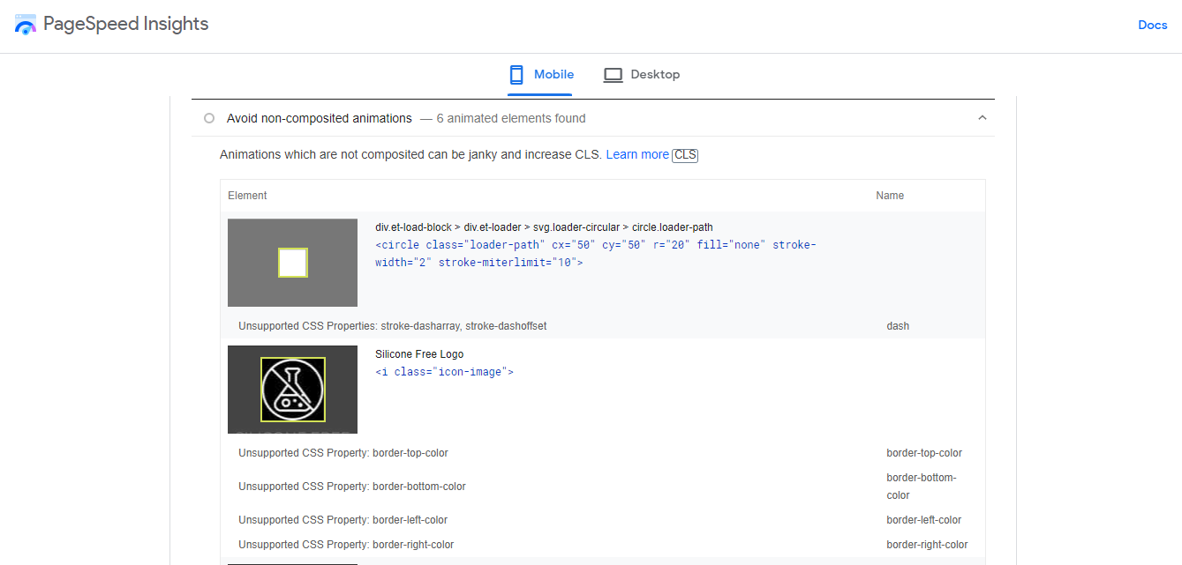This screenshot has height=565, width=1182.
Task: Click the PageSpeed Insights logo icon
Action: point(26,25)
